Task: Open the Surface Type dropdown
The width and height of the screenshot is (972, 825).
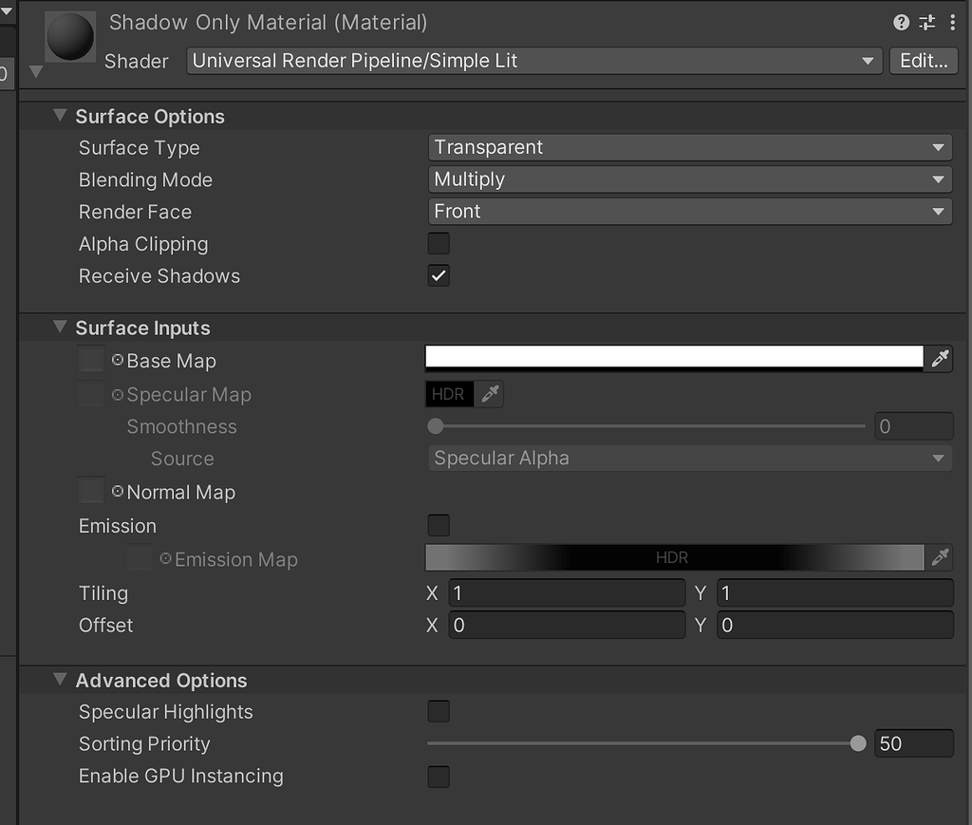Action: click(689, 147)
